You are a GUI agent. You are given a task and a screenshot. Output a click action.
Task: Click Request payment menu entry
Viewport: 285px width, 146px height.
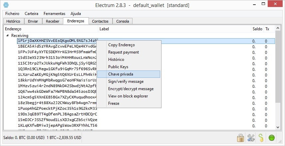[123, 52]
